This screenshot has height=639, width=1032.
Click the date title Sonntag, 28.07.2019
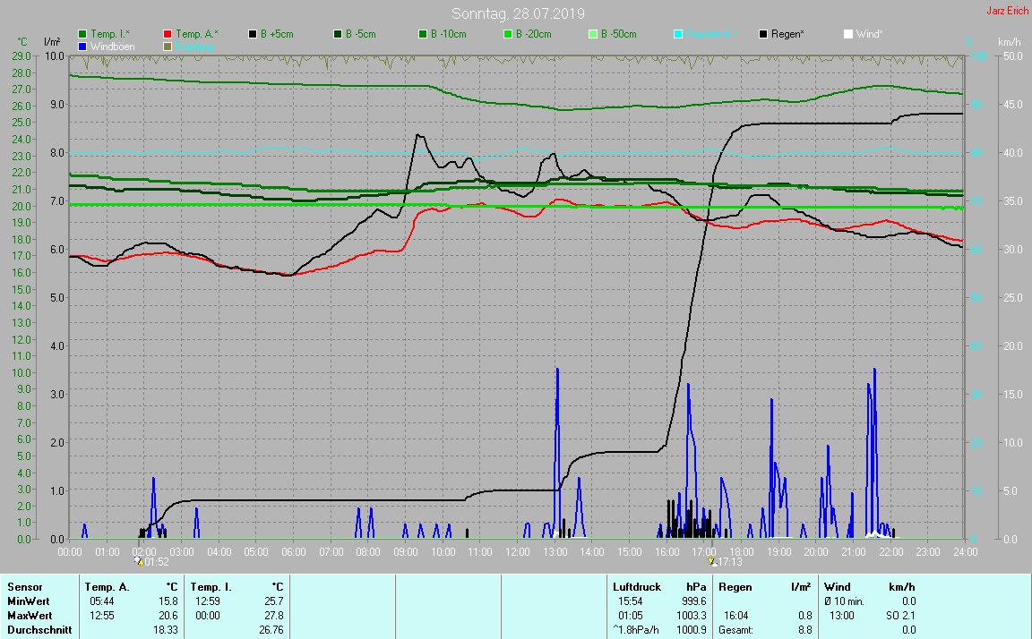[518, 13]
